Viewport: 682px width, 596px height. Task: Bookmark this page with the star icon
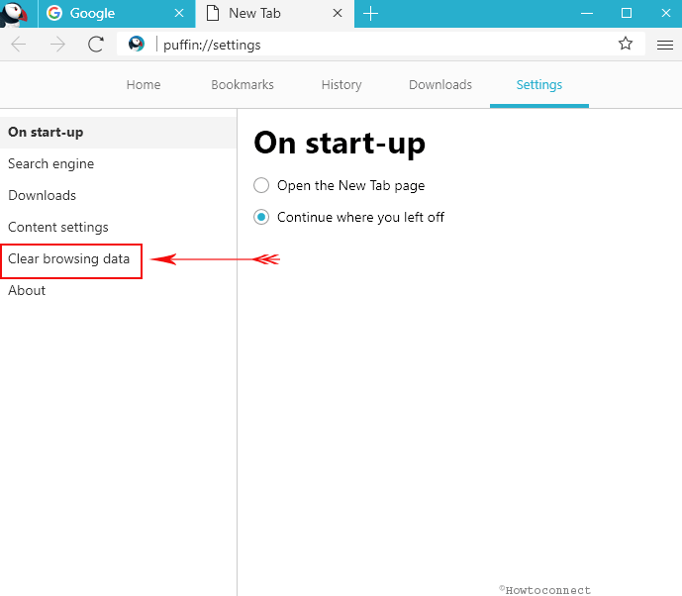626,44
